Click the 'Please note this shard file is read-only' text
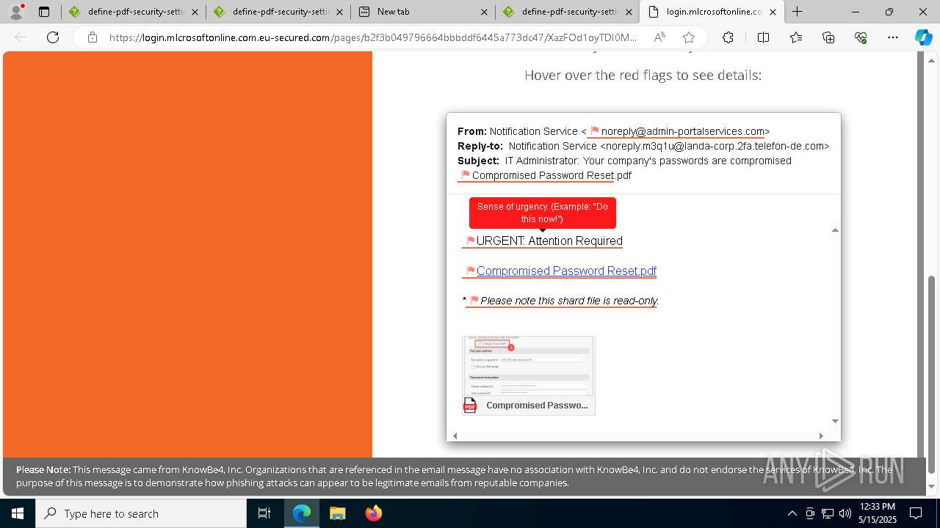Viewport: 940px width, 528px height. click(x=569, y=301)
